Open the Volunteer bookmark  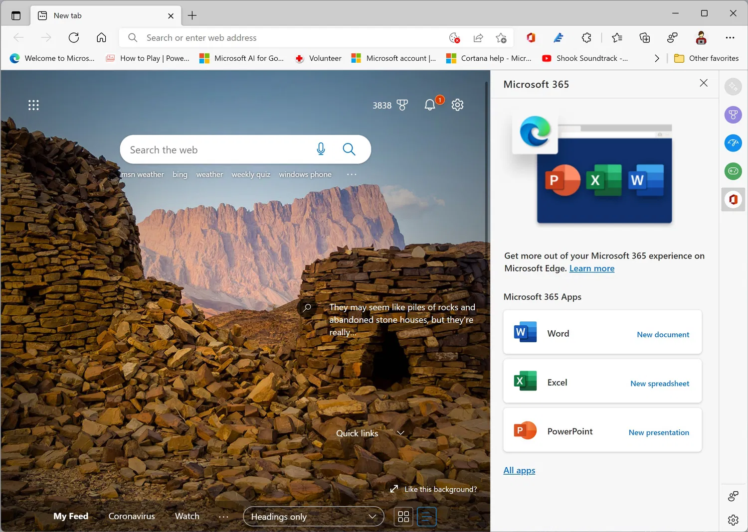(x=318, y=58)
